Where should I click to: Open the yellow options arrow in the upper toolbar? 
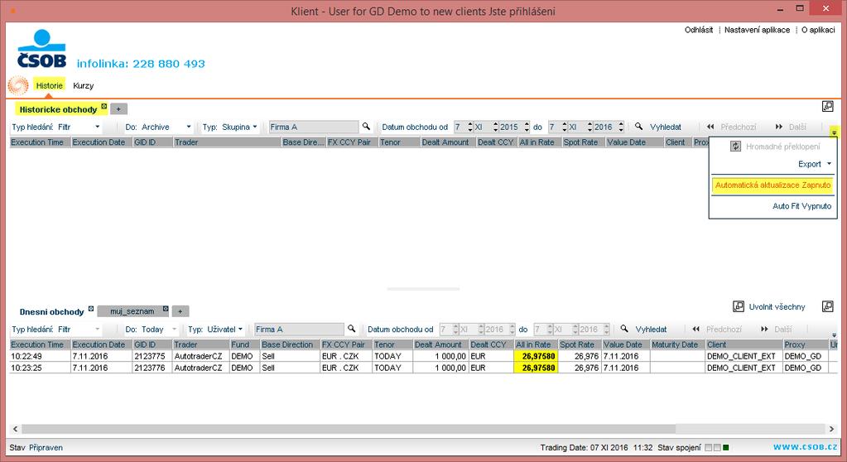pyautogui.click(x=834, y=132)
